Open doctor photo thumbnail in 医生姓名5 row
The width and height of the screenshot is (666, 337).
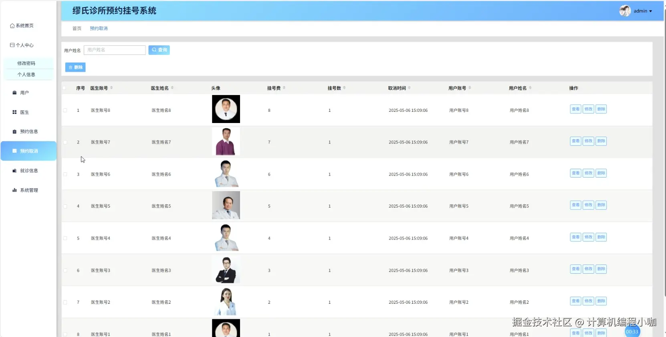pyautogui.click(x=226, y=205)
